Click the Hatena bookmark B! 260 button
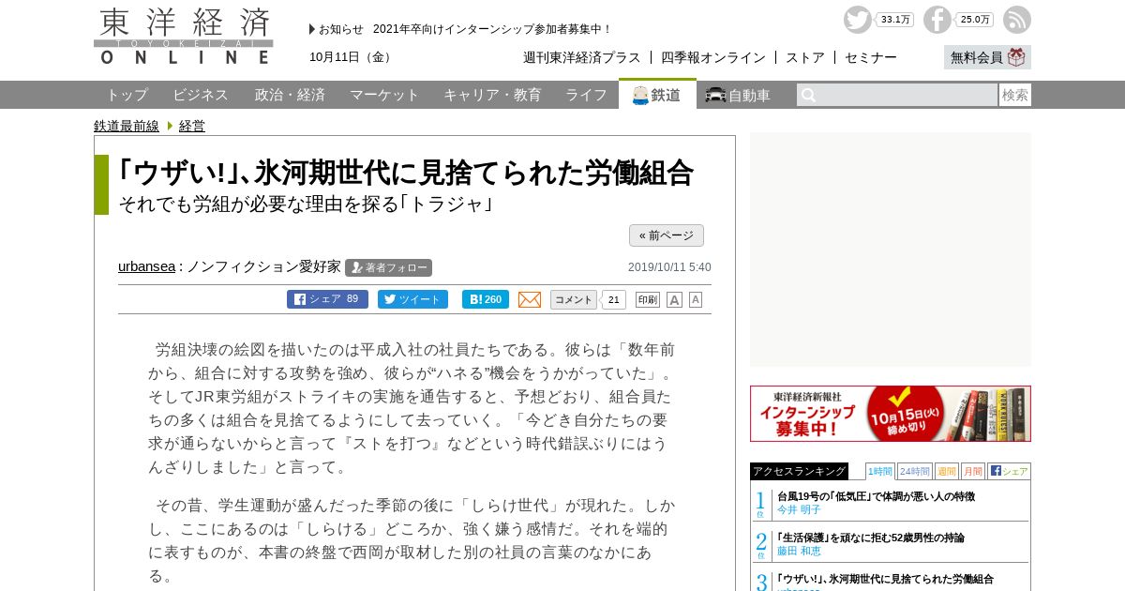The height and width of the screenshot is (591, 1125). click(486, 299)
